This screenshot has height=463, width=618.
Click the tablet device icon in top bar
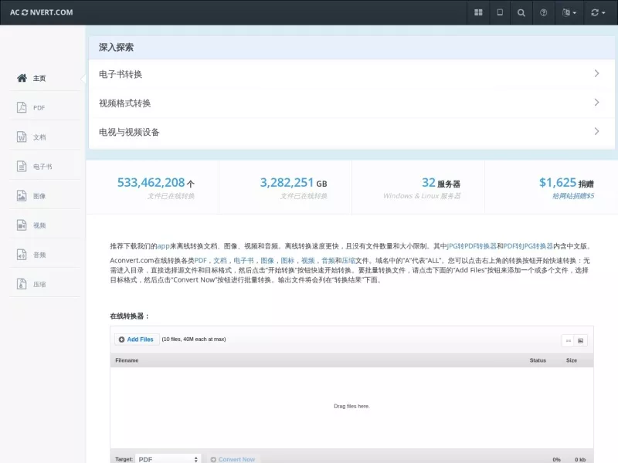point(500,12)
